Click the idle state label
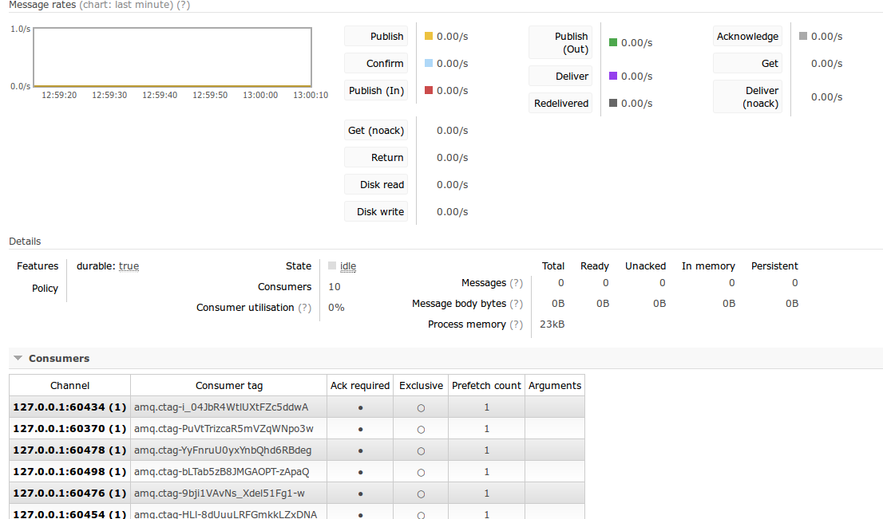Screen dimensions: 883x519 pos(348,266)
